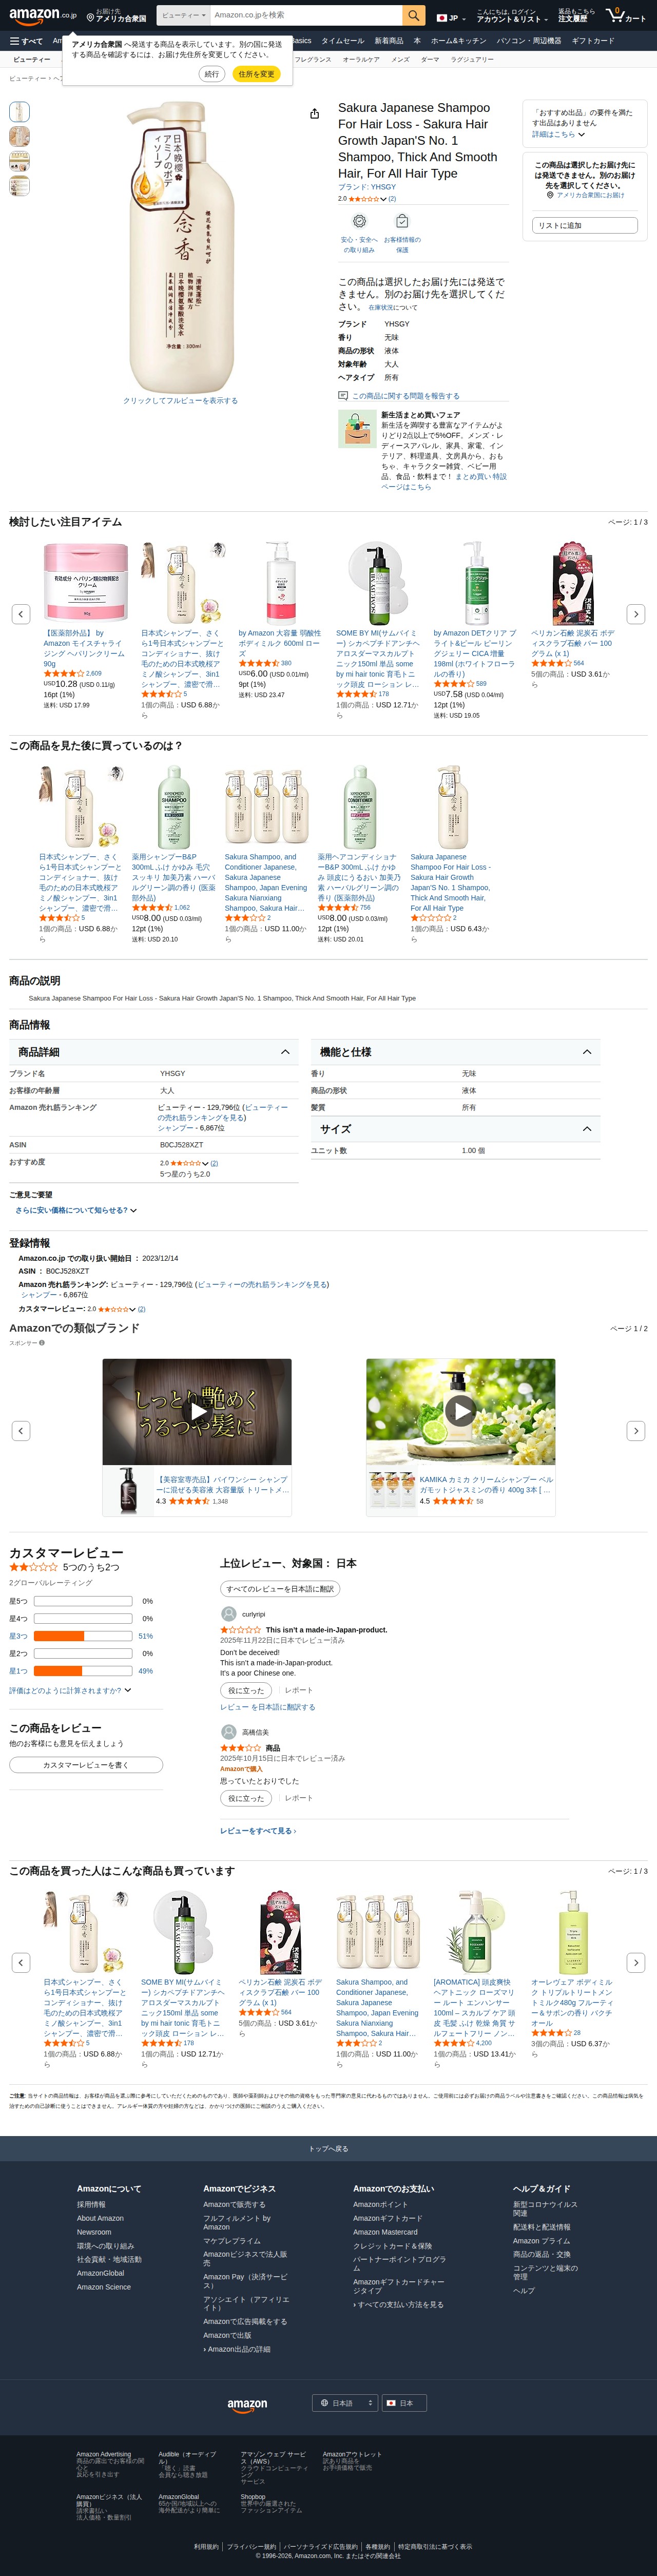Open the ビューティー search category dropdown

click(x=183, y=15)
